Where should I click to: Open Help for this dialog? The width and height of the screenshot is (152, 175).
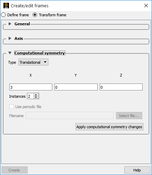coord(137,170)
